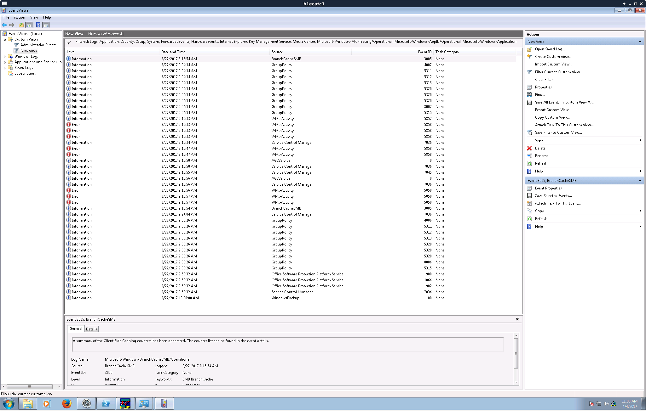Click the Find binoculars icon
The image size is (646, 411).
coord(529,95)
